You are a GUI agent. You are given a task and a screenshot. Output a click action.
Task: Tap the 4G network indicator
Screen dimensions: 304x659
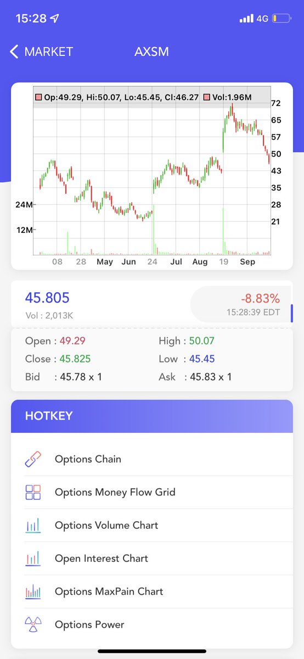click(x=262, y=19)
